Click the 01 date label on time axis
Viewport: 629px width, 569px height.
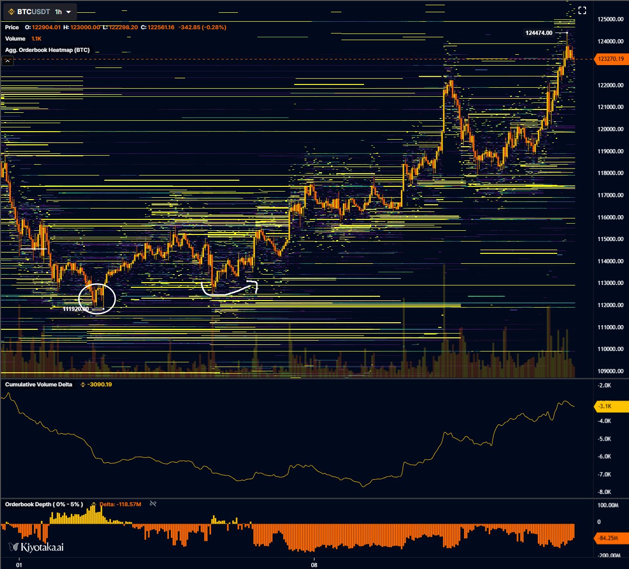tap(19, 564)
